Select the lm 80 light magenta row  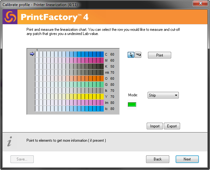69,103
